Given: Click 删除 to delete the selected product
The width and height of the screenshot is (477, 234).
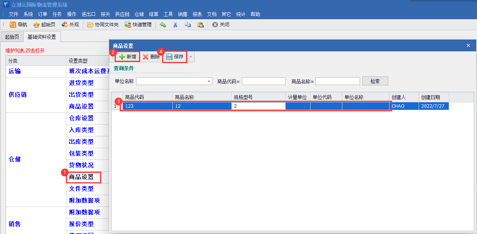Looking at the screenshot, I should (x=151, y=57).
